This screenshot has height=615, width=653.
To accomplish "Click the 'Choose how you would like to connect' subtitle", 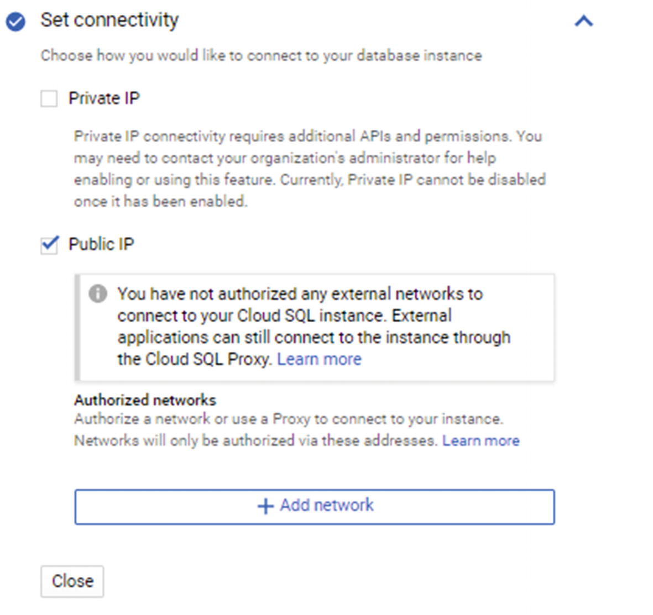I will pyautogui.click(x=261, y=55).
